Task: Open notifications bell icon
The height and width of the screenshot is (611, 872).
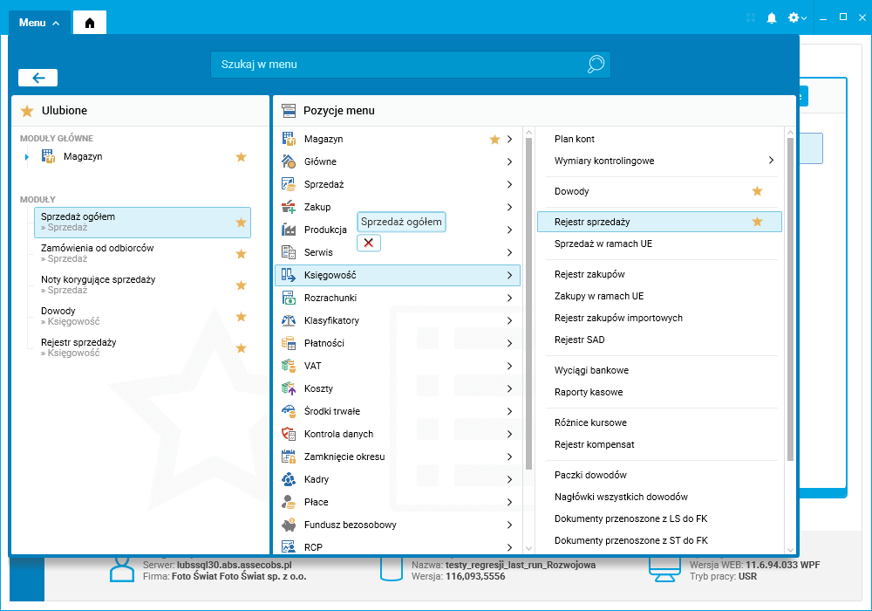Action: tap(772, 17)
